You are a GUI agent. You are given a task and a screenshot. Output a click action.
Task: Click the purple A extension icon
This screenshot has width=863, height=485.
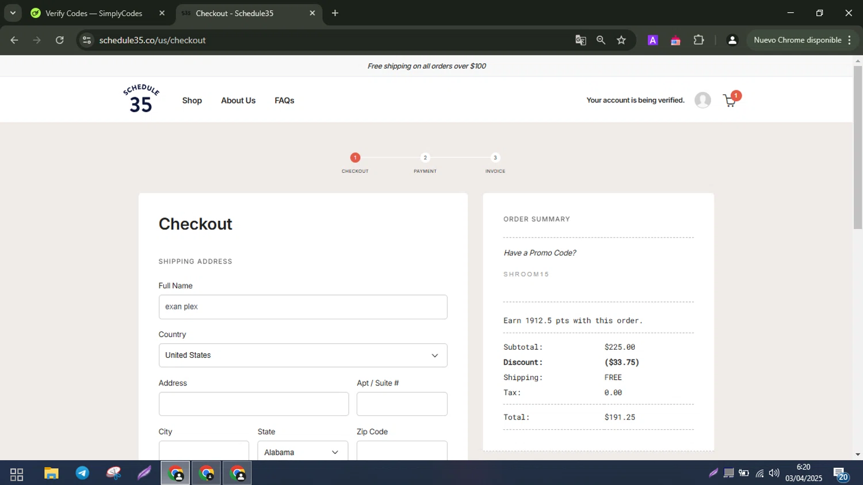(652, 40)
